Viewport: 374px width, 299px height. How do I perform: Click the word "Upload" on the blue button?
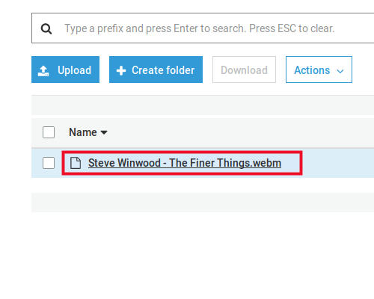tap(74, 70)
